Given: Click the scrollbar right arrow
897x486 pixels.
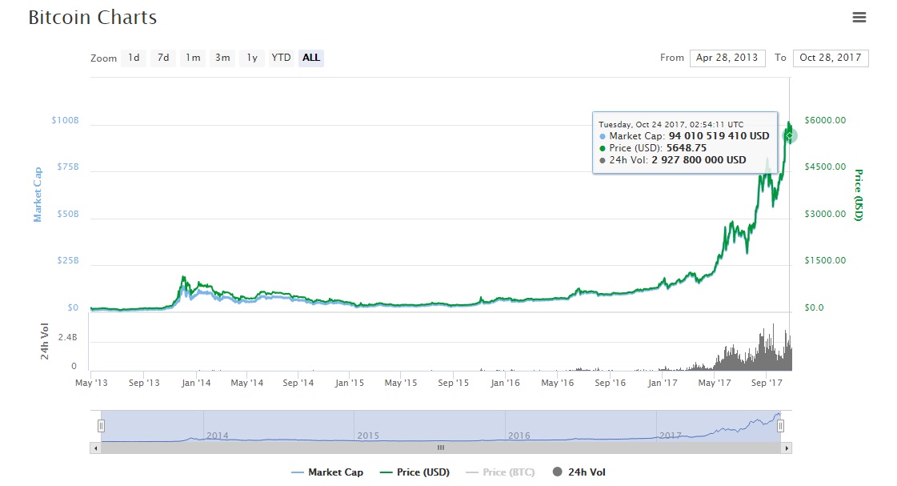Looking at the screenshot, I should [x=787, y=448].
